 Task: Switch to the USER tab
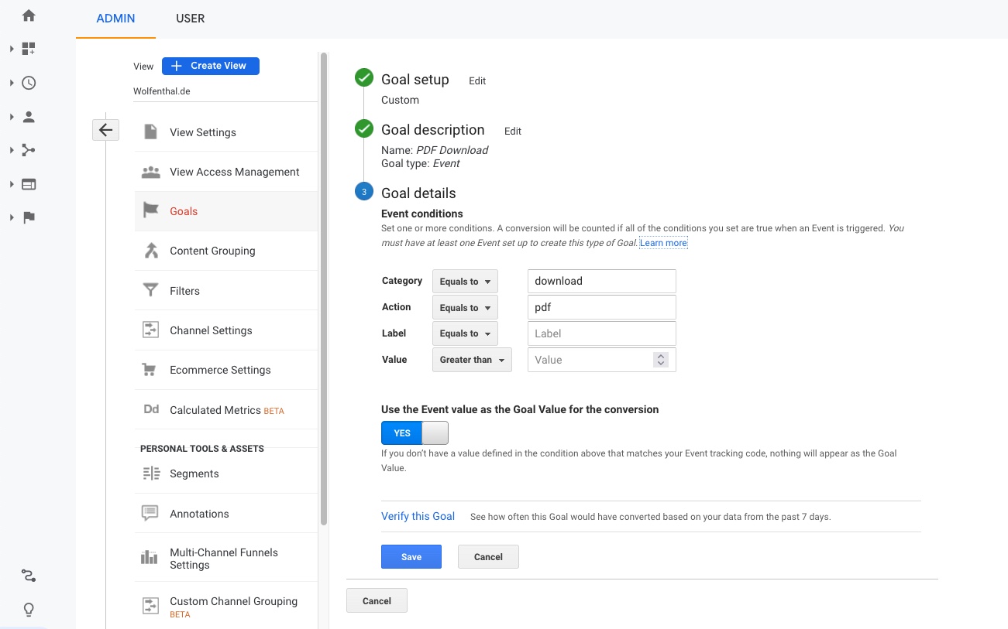pyautogui.click(x=190, y=19)
